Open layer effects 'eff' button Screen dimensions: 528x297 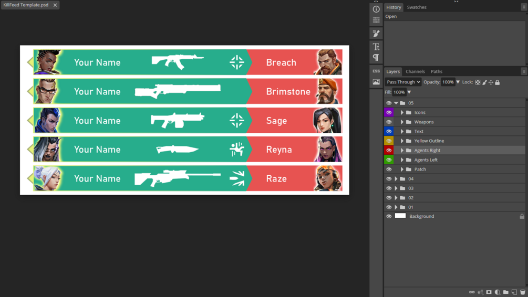pyautogui.click(x=480, y=292)
